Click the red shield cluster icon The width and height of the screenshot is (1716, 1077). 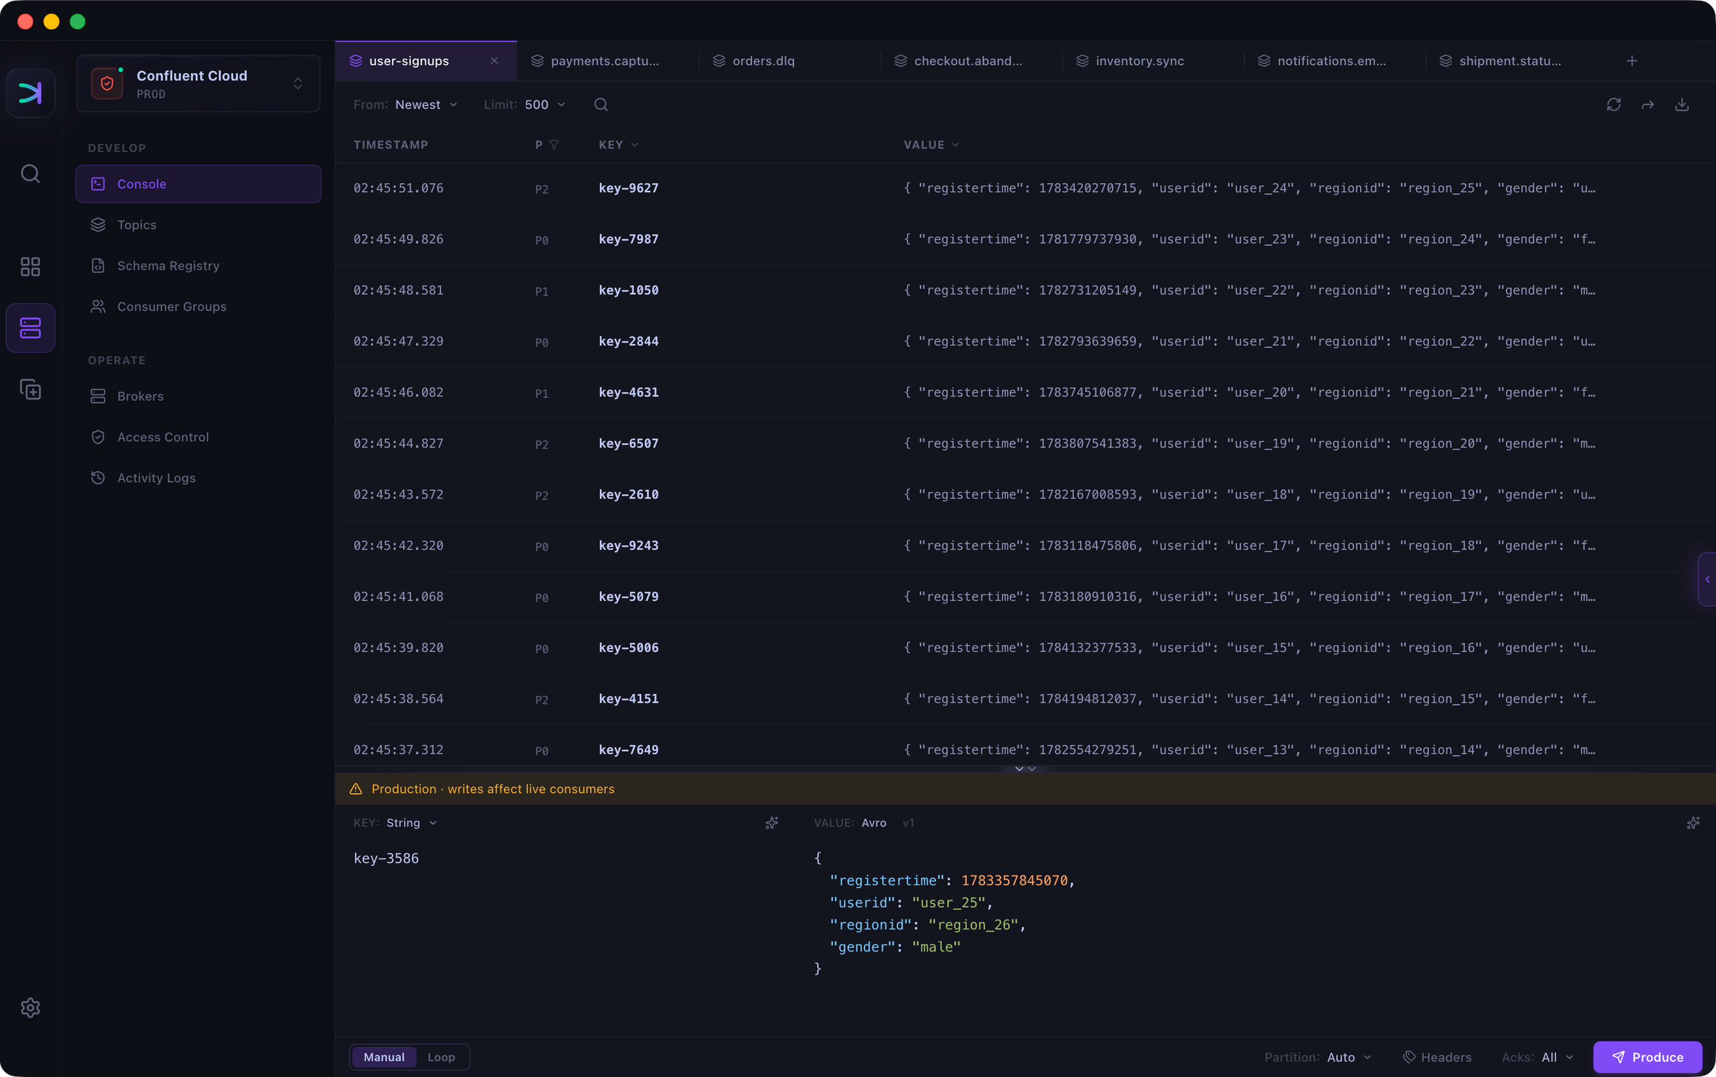(x=107, y=84)
